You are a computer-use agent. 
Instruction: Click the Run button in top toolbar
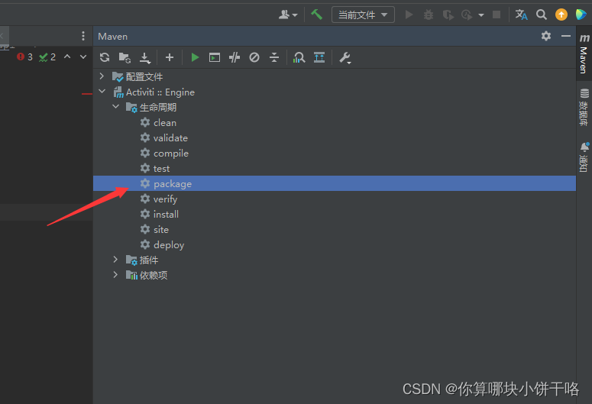click(x=409, y=15)
